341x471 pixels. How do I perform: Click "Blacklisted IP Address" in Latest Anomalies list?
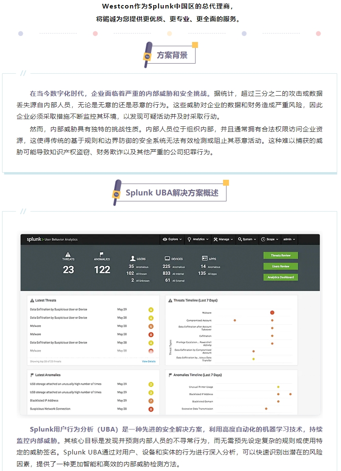(44, 401)
